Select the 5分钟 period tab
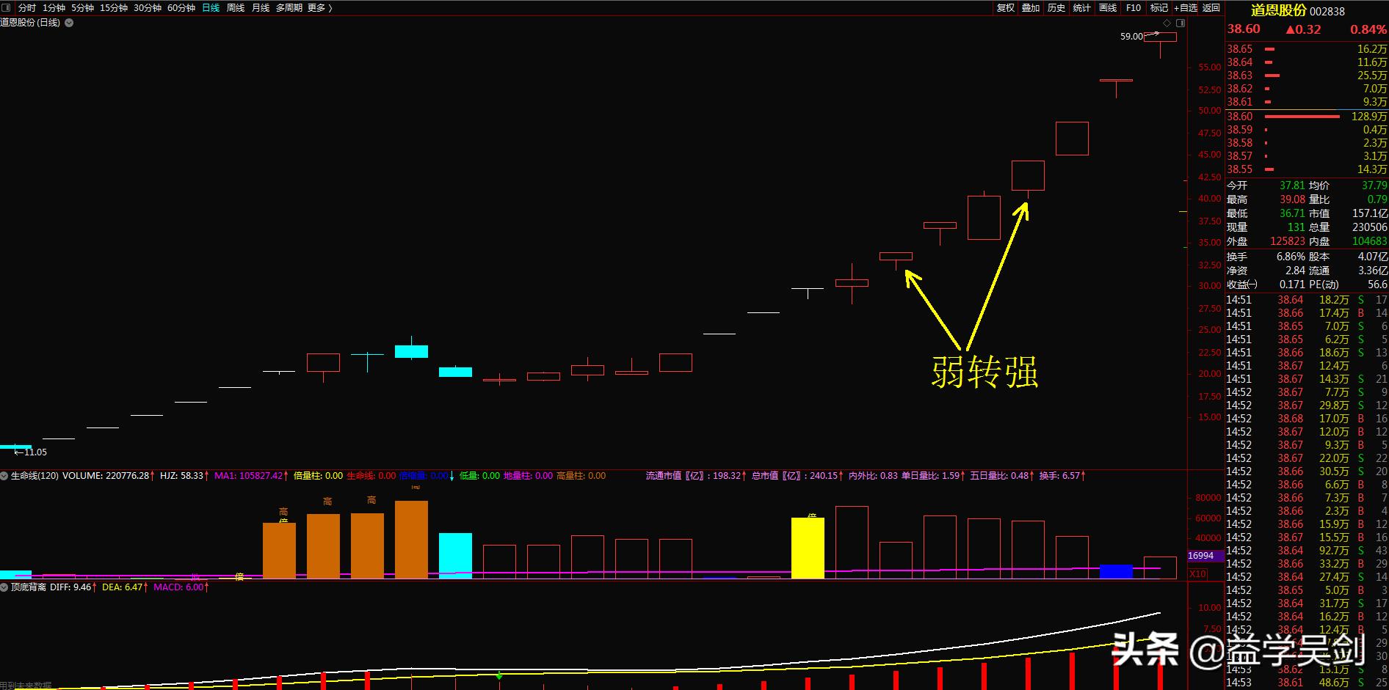Image resolution: width=1389 pixels, height=690 pixels. click(82, 7)
